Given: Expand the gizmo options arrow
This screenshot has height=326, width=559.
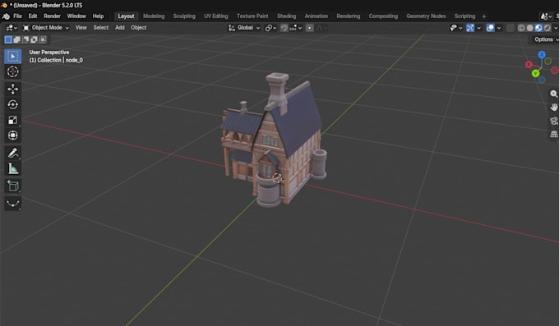Looking at the screenshot, I should 478,28.
